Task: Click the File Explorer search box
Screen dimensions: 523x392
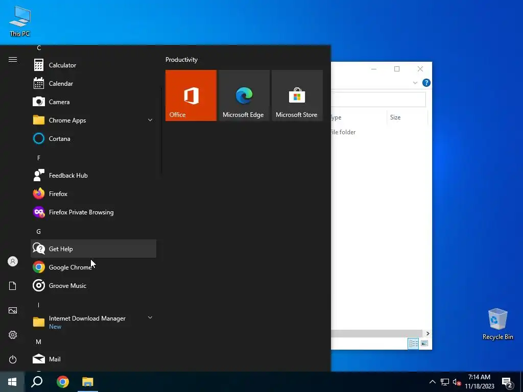Action: (378, 100)
